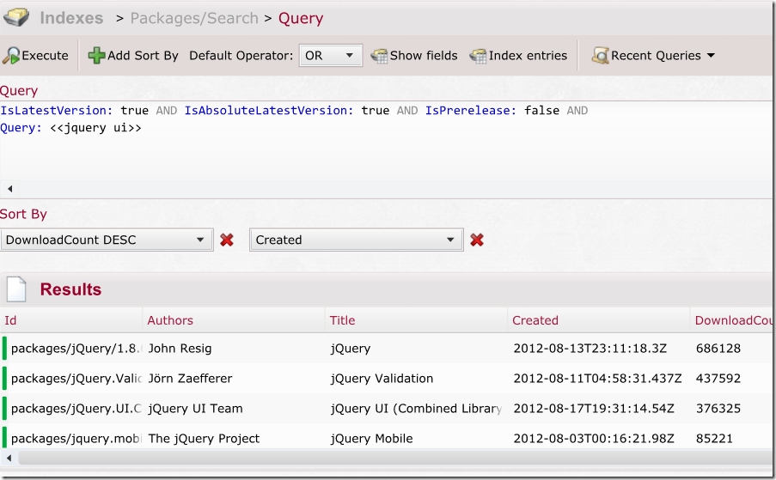Click created date 2012-08-11T04:58:31.437Z

pyautogui.click(x=597, y=379)
